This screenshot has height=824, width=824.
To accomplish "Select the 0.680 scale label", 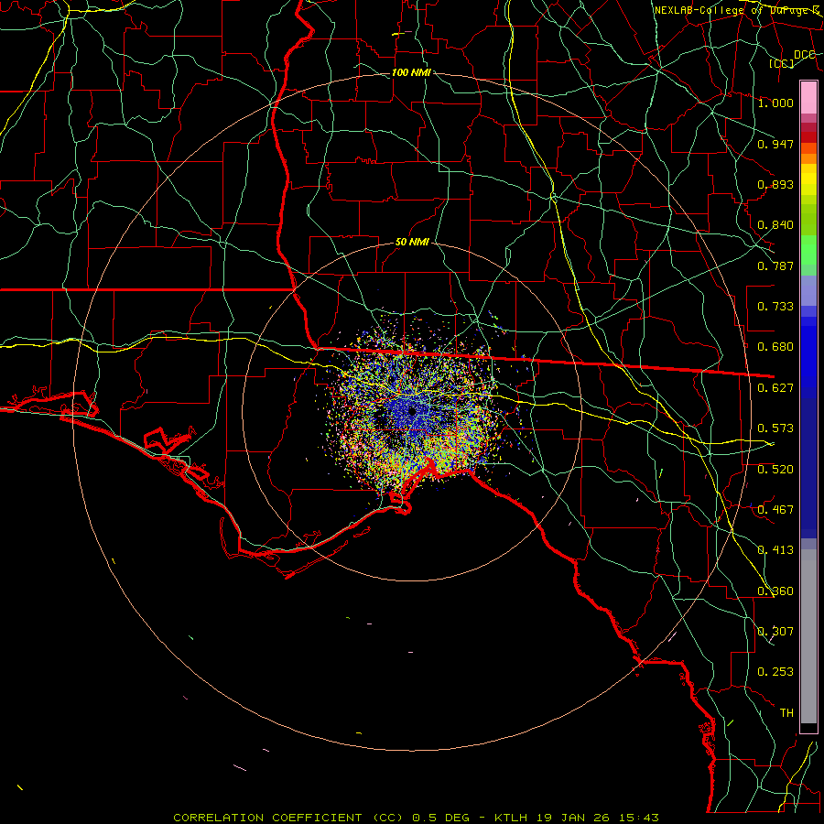I will (775, 347).
